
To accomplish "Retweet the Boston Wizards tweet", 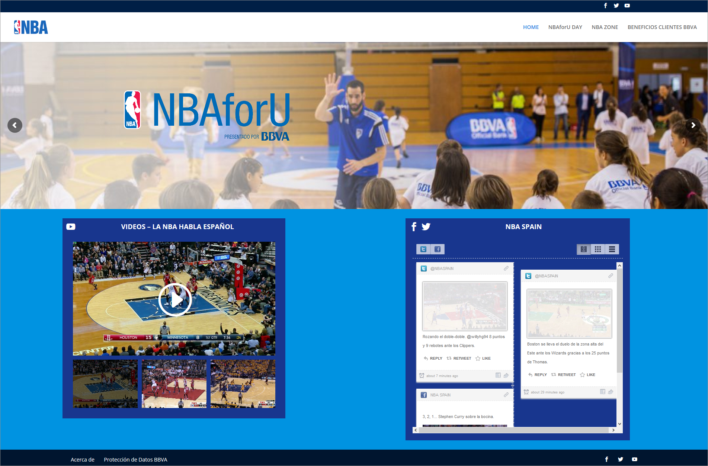I will (x=563, y=375).
